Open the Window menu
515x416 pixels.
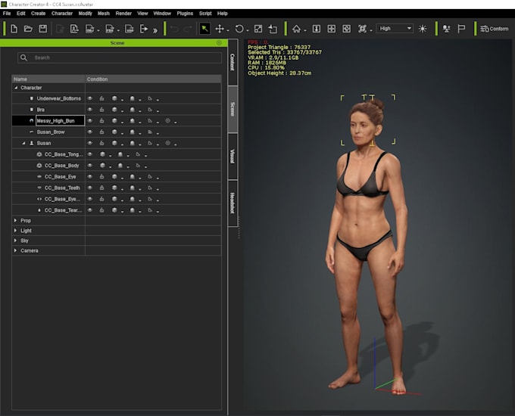(x=162, y=14)
